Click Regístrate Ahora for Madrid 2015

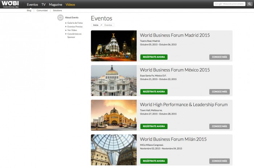point(154,57)
